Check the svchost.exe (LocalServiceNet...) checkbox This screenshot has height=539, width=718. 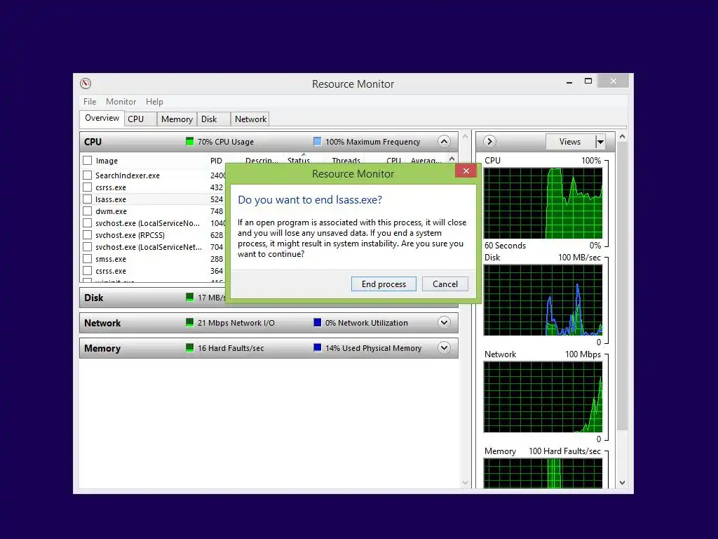click(x=88, y=246)
